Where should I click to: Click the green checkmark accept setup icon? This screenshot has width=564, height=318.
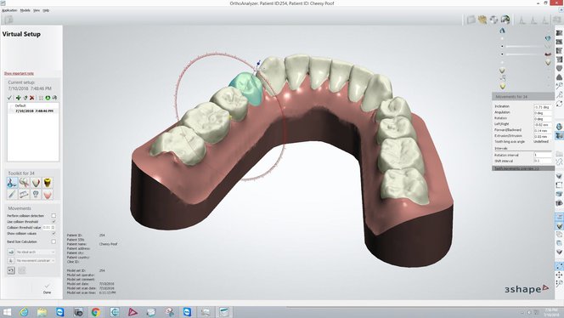coord(9,98)
